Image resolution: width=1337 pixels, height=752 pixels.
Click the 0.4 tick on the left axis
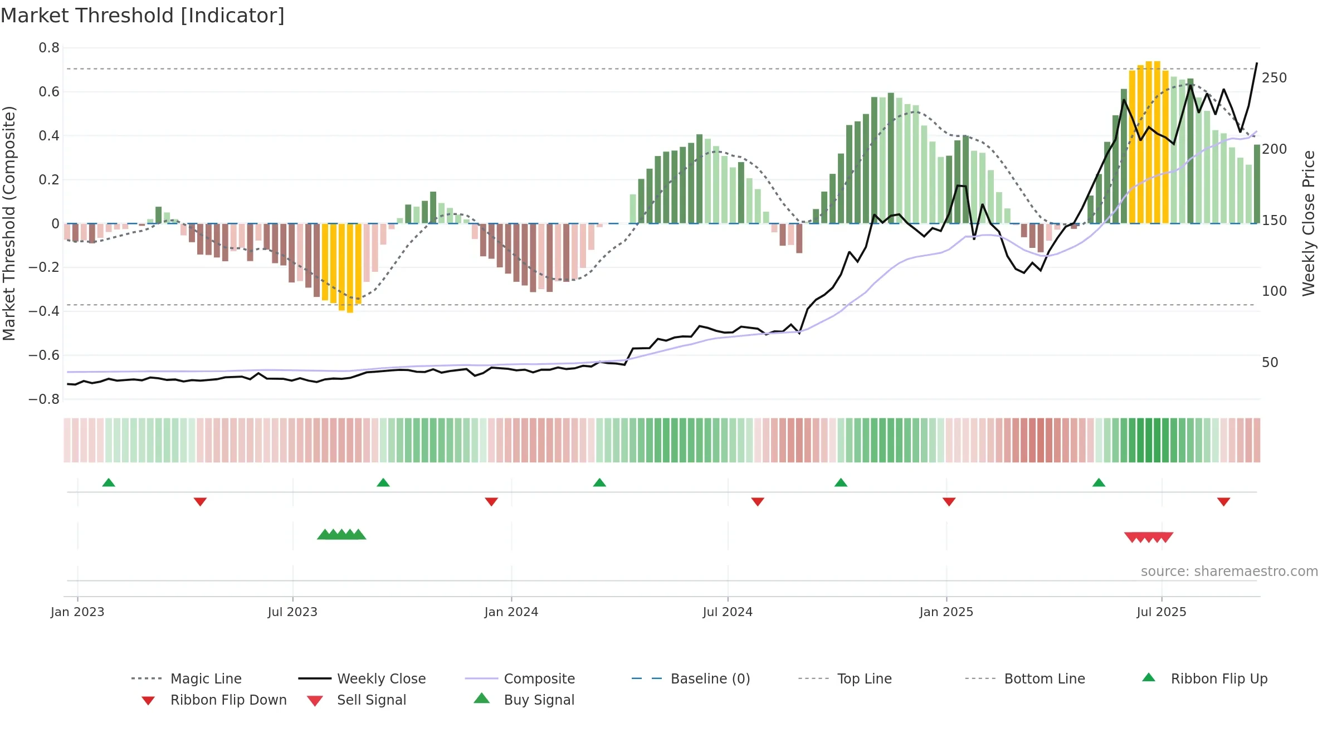point(49,136)
